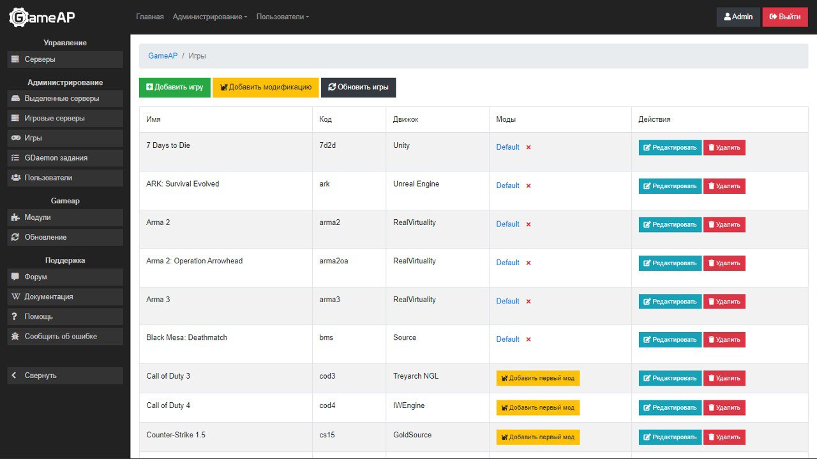The image size is (817, 459).
Task: Edit Arma 3 game
Action: (670, 302)
